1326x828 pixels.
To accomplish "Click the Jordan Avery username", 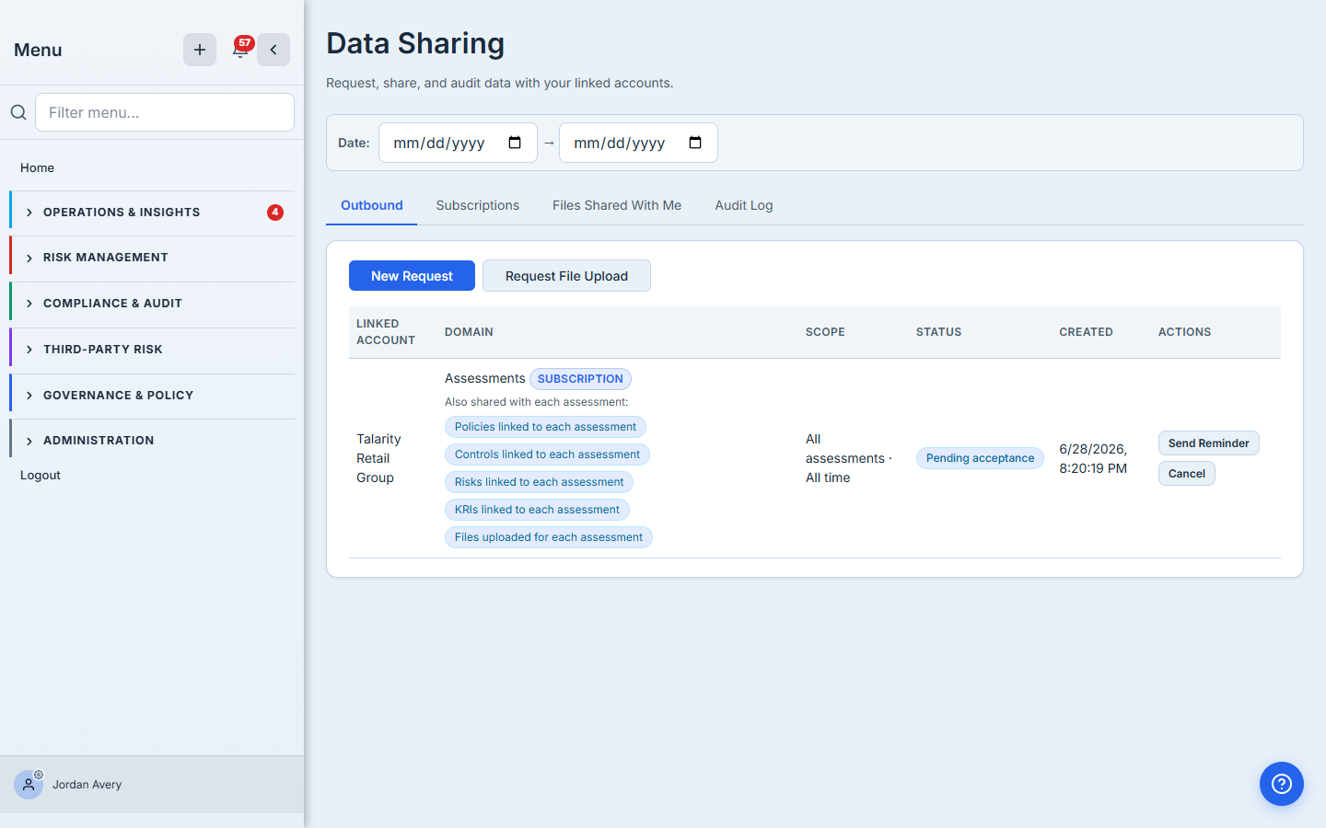I will pyautogui.click(x=87, y=785).
